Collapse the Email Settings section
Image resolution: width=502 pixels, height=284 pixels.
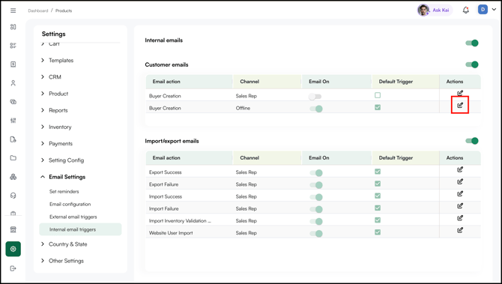[63, 177]
